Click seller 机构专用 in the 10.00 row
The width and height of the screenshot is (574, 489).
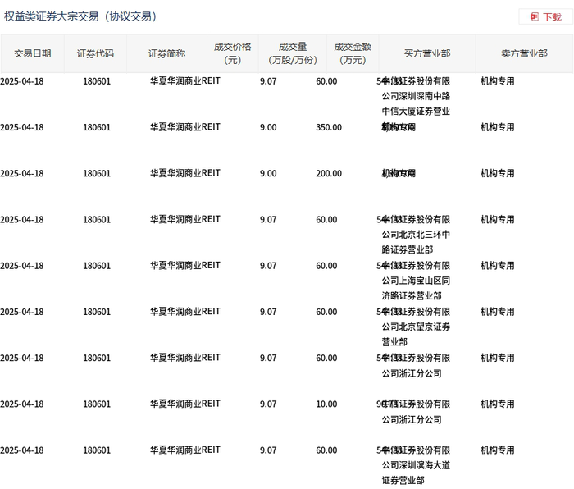[497, 404]
